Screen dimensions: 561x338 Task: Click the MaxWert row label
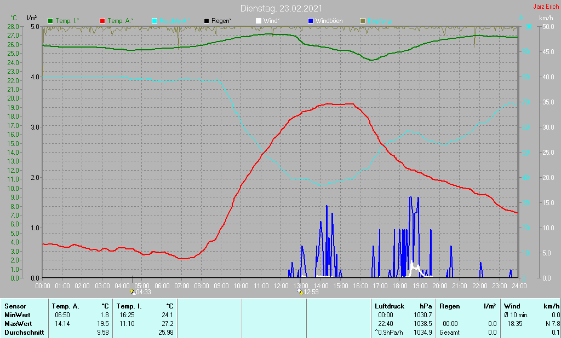click(x=18, y=324)
